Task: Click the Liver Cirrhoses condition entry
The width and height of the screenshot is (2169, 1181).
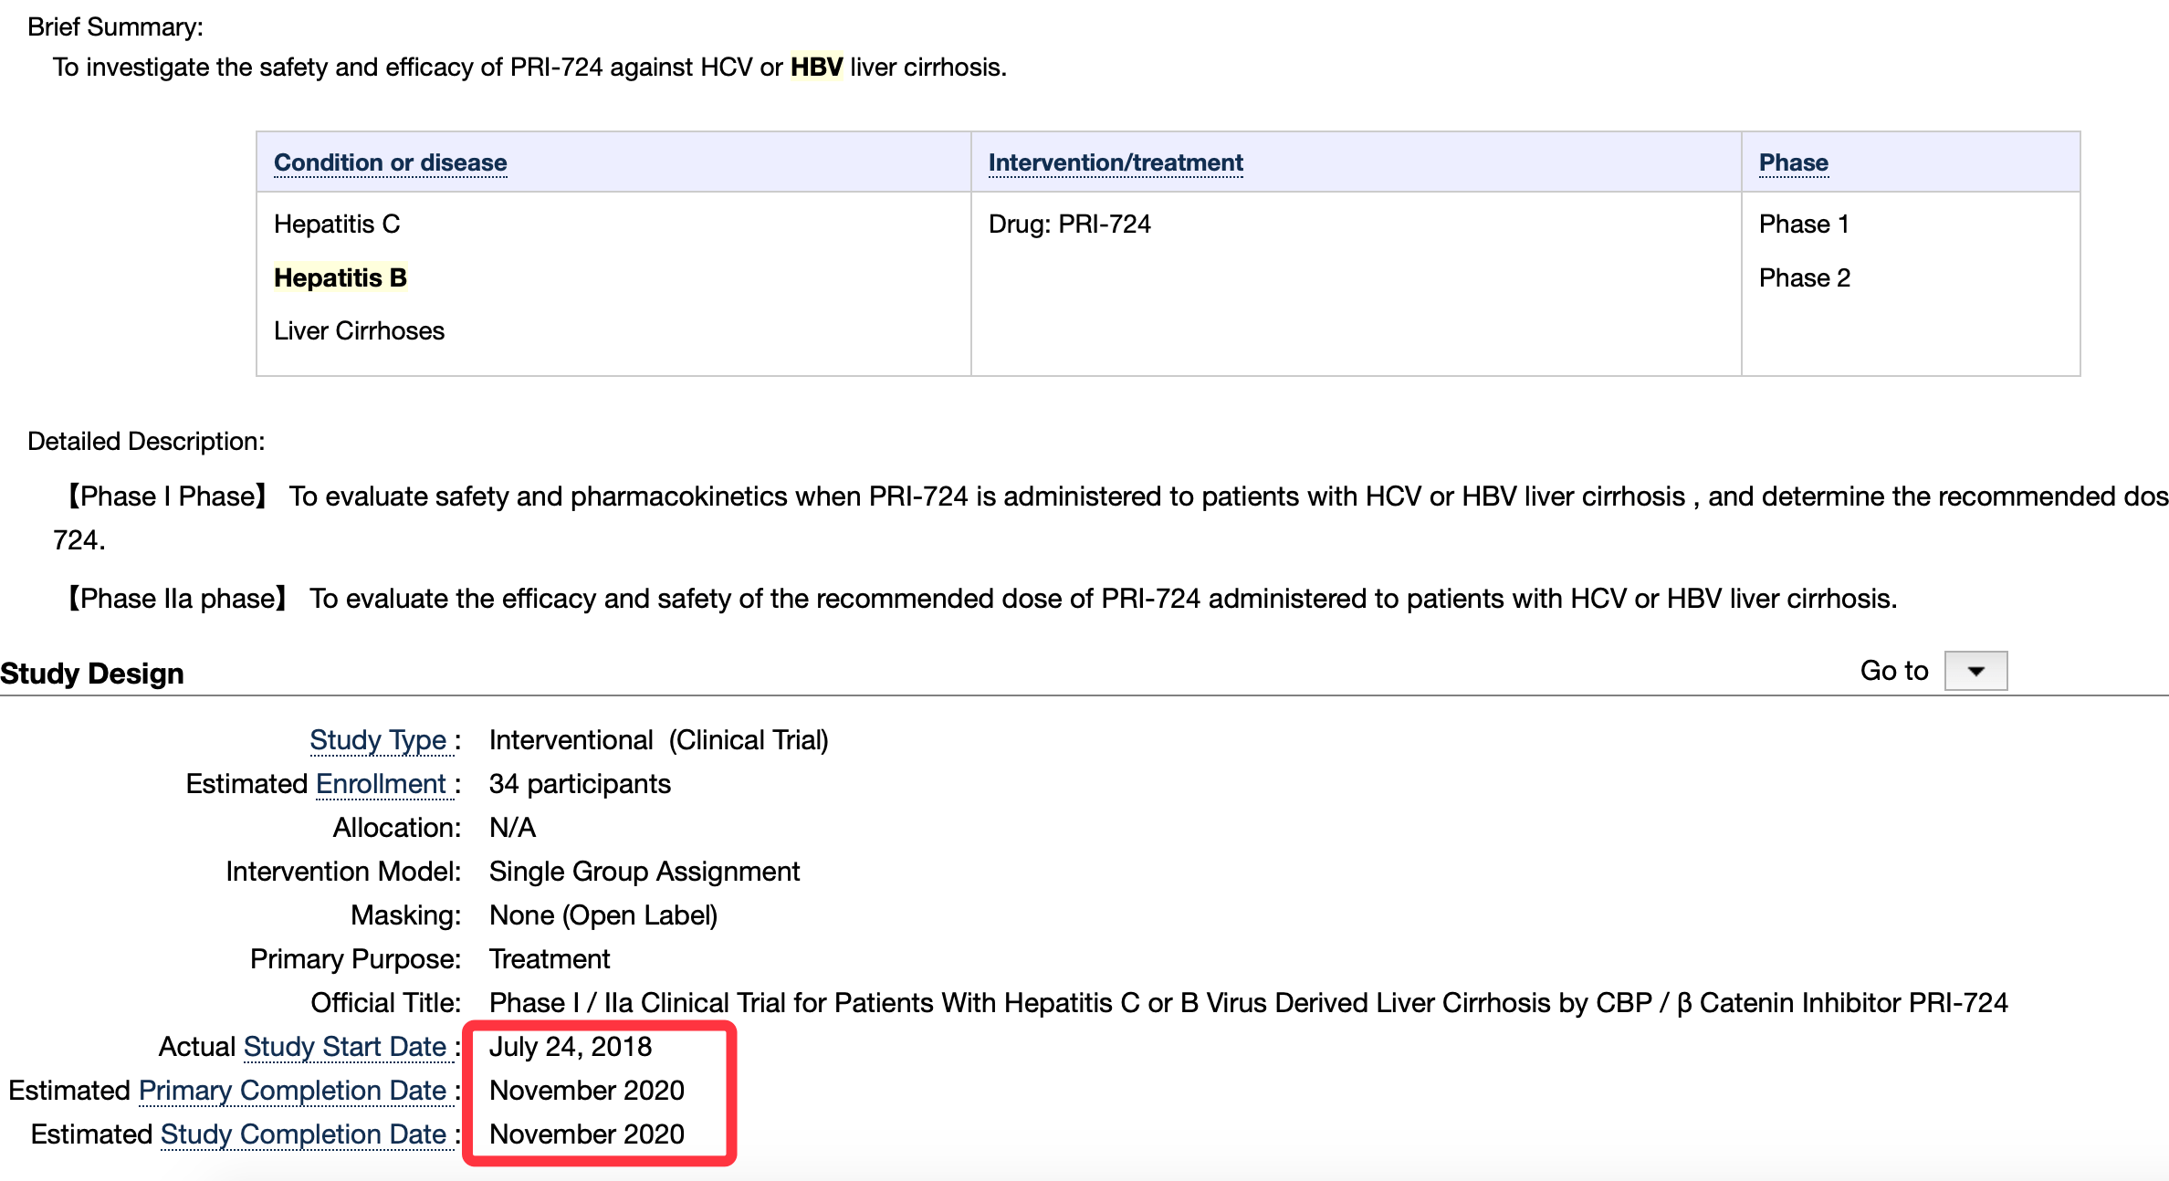Action: 359,330
